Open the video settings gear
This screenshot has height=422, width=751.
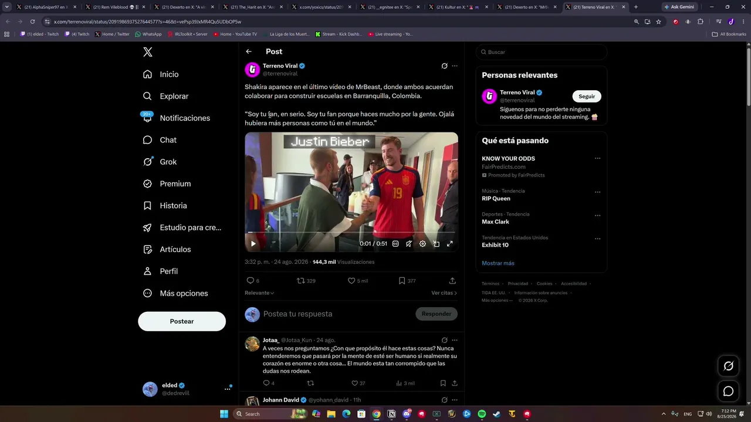422,244
